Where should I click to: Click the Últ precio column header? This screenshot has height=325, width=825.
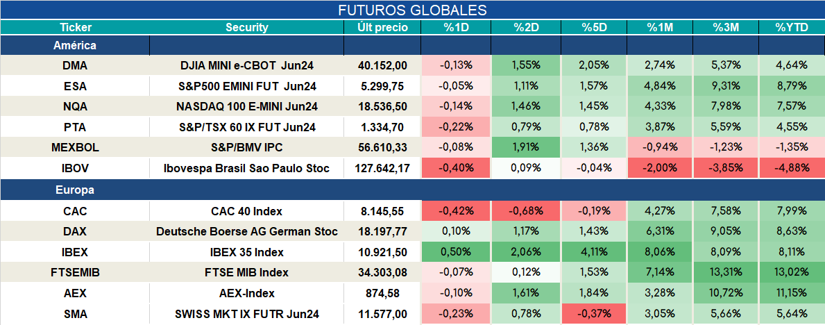point(382,27)
